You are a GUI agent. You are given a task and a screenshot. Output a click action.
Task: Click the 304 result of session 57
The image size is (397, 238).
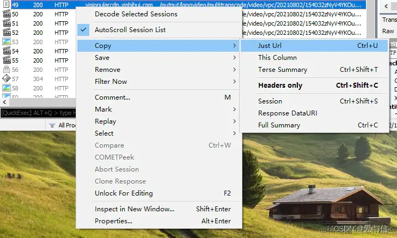(38, 79)
